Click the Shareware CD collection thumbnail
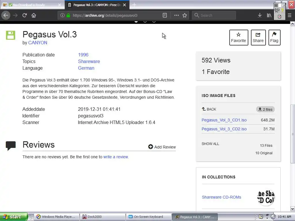The height and width of the screenshot is (221, 295). [266, 197]
